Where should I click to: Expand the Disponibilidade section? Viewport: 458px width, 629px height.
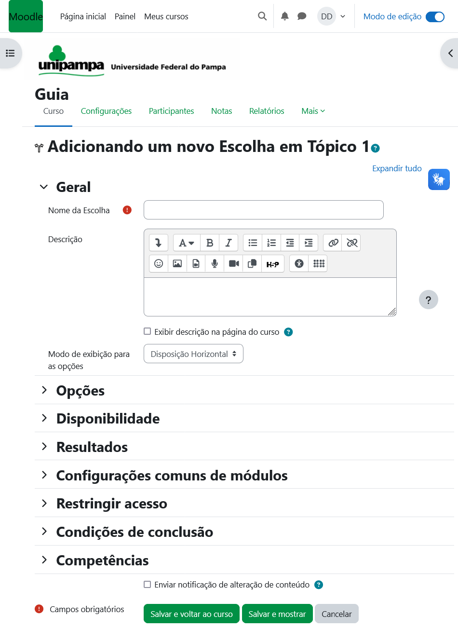(x=108, y=419)
